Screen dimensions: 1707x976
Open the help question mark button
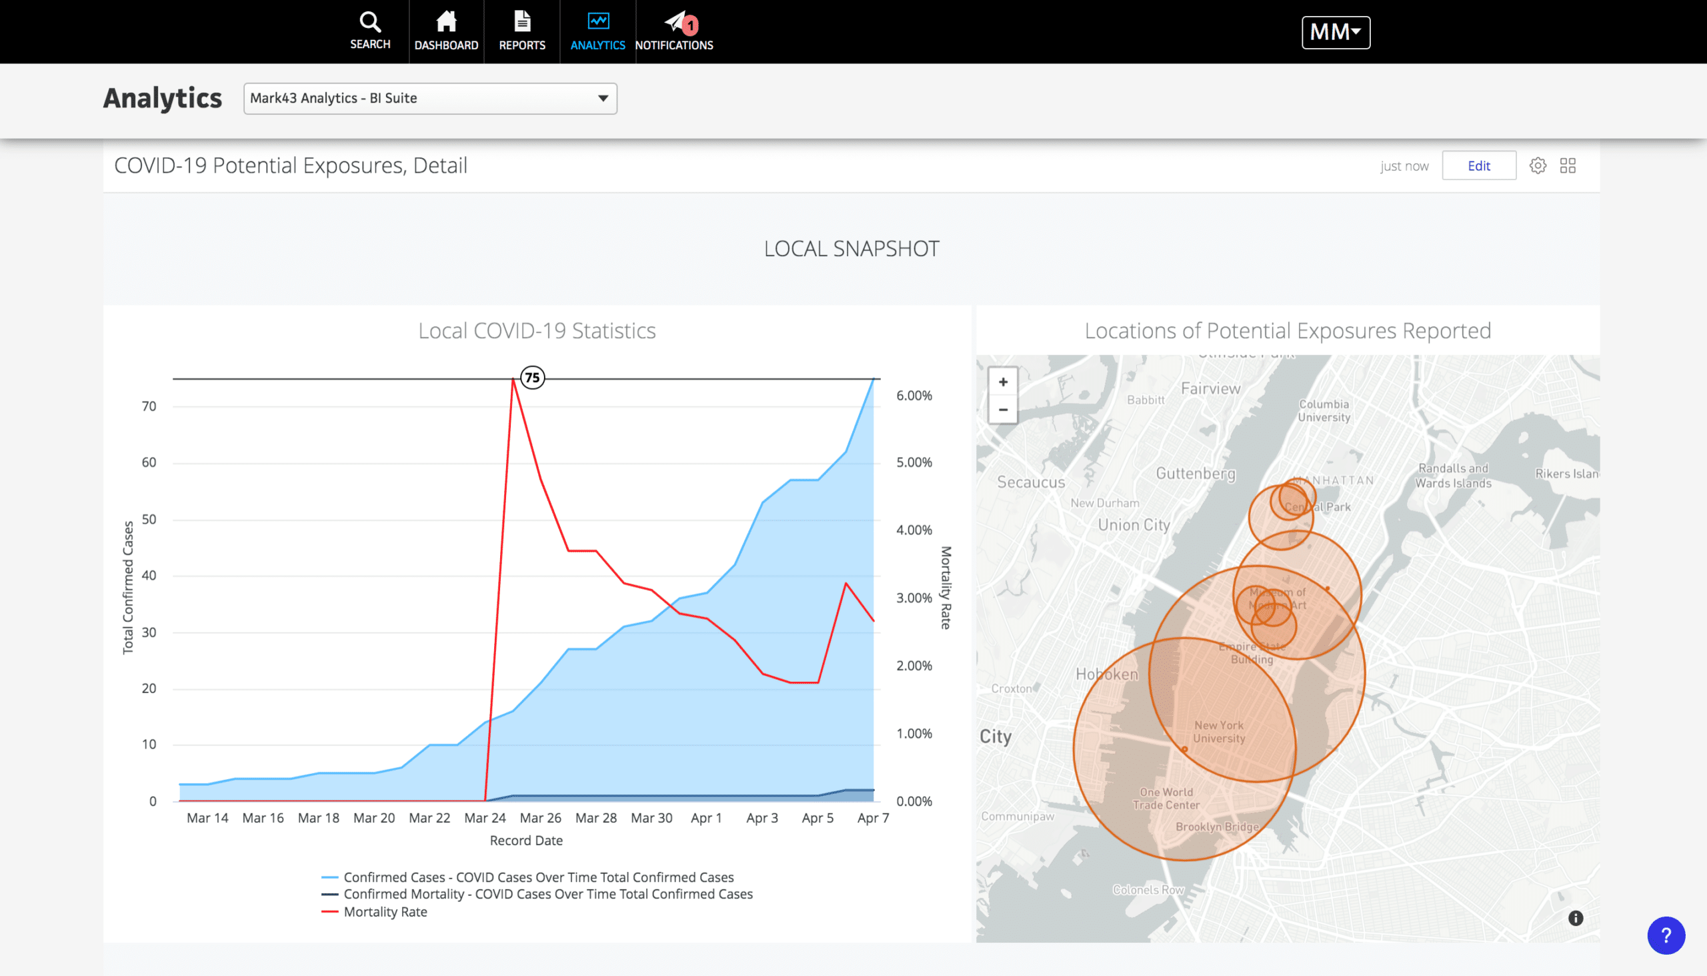[x=1666, y=935]
